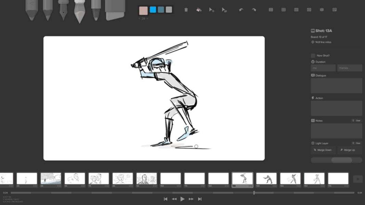Play the storyboard animatic

[183, 199]
